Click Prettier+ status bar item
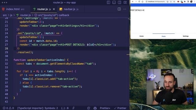The width and height of the screenshot is (196, 110). pos(105,108)
